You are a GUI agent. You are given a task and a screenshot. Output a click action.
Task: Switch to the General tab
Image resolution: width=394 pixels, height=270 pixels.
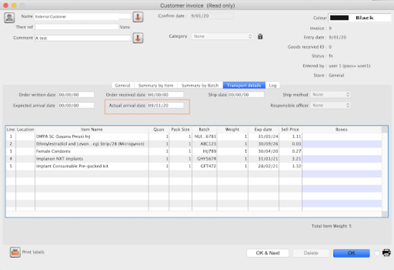(x=122, y=85)
